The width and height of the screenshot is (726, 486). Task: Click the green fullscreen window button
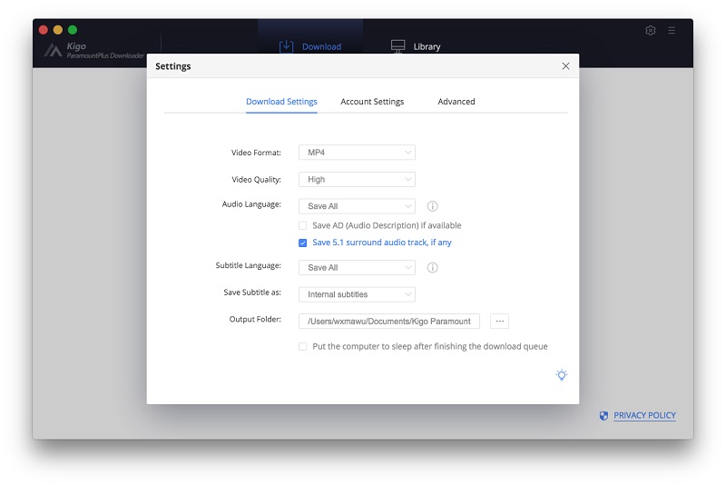(x=73, y=30)
